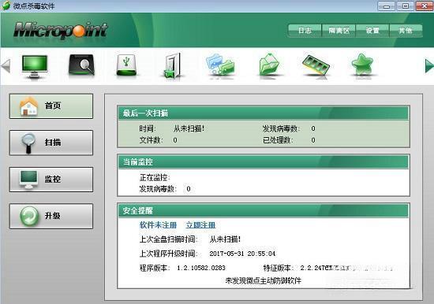
Task: Open the 监控 monitoring section
Action: pyautogui.click(x=51, y=180)
